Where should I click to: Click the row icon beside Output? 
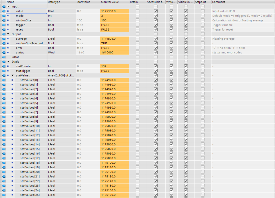pyautogui.click(x=4, y=34)
